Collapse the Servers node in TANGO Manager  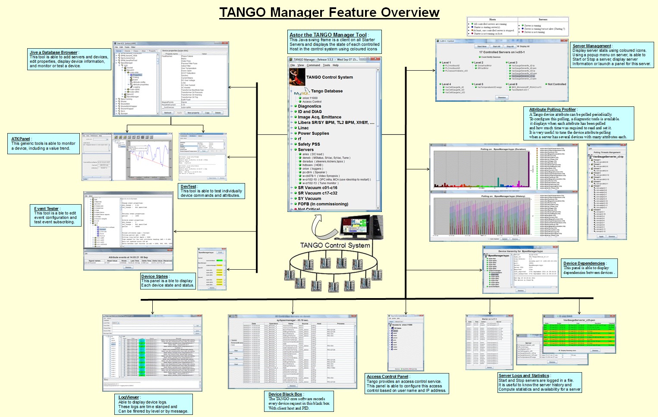pos(292,150)
